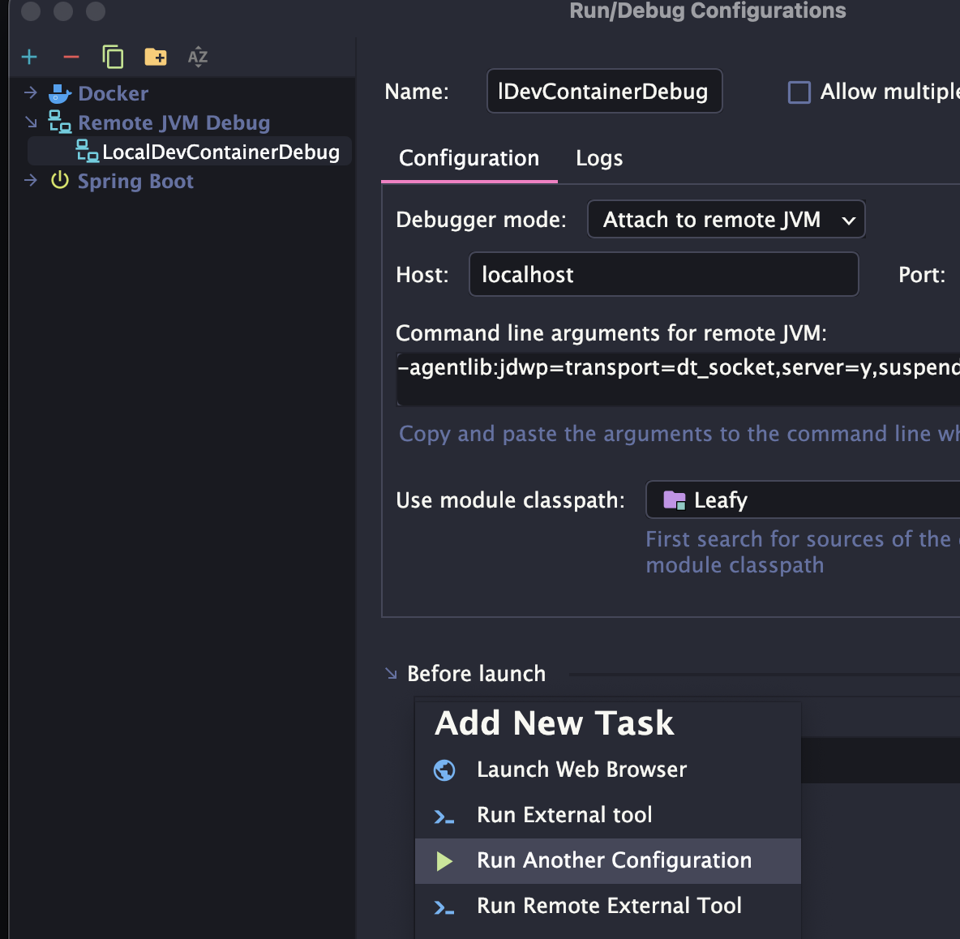The width and height of the screenshot is (960, 939).
Task: Toggle Allow multiple instances checkbox
Action: [799, 92]
